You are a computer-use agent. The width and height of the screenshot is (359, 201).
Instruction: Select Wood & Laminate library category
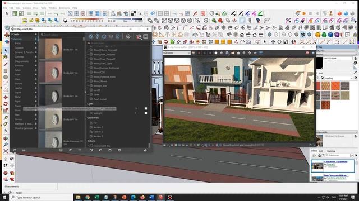coord(24,128)
